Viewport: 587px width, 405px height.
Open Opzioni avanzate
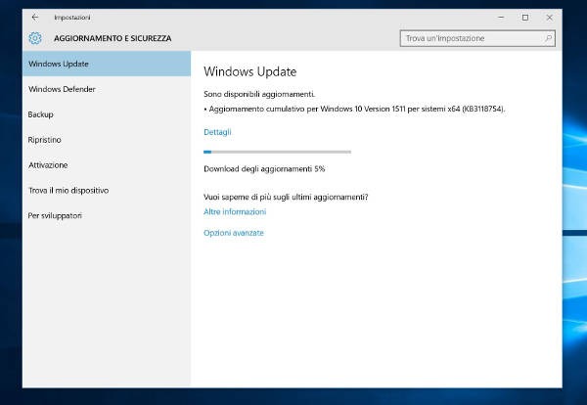[234, 233]
